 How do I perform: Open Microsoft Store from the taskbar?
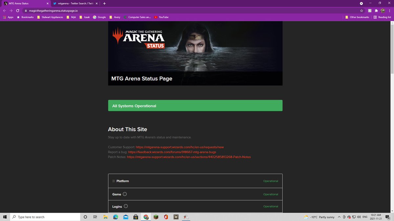click(135, 217)
